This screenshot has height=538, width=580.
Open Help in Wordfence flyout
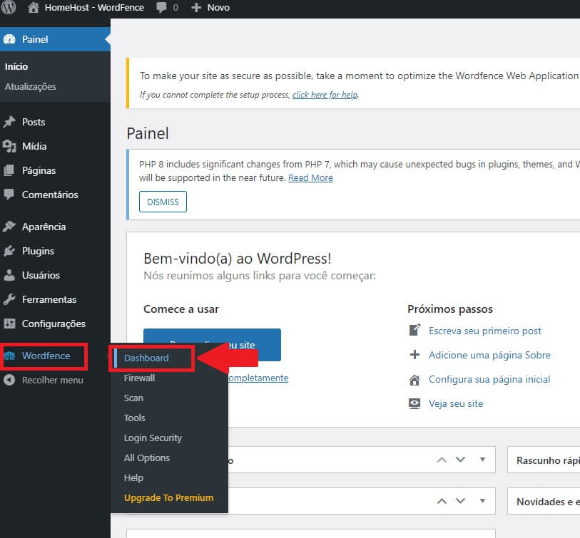(x=133, y=477)
